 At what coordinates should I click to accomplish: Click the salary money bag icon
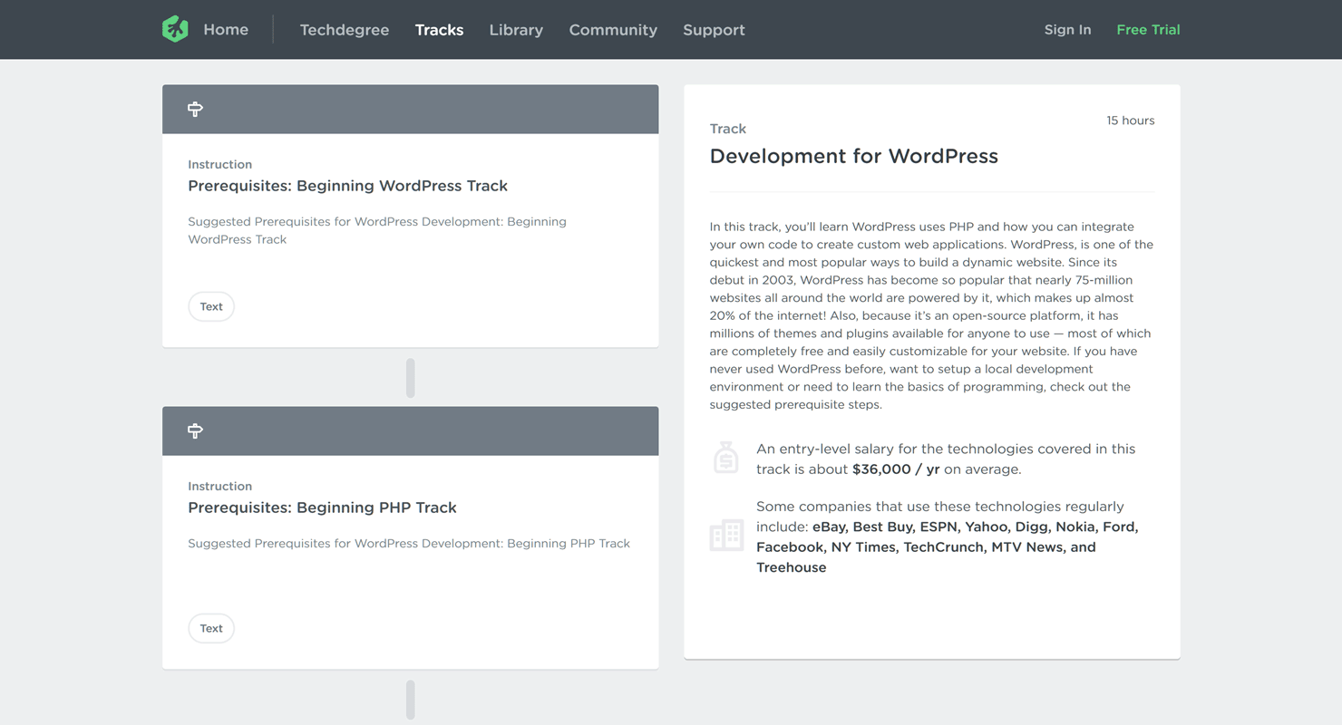tap(726, 458)
